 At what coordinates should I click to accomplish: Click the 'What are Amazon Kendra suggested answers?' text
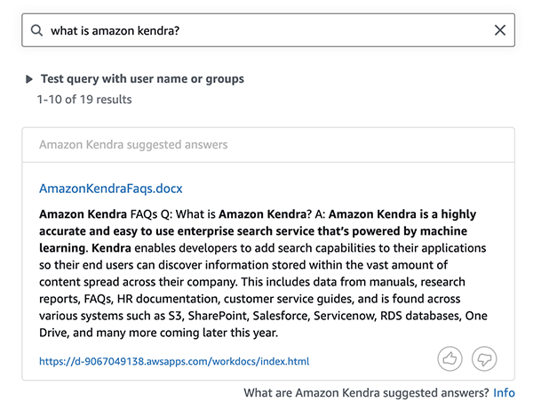[366, 392]
